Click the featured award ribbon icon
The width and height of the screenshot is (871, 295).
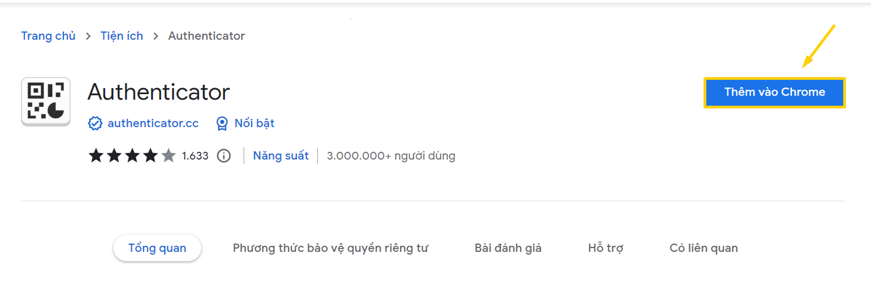222,123
